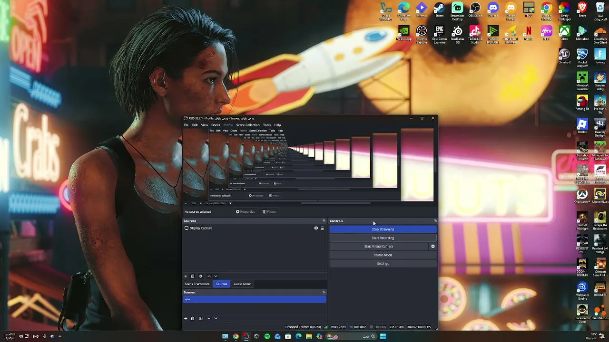Open Epic Games Launcher shortcut

pyautogui.click(x=440, y=35)
